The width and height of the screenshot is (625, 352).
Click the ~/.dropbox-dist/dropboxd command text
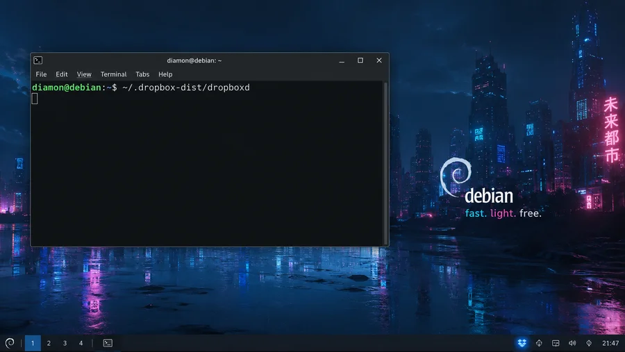186,87
